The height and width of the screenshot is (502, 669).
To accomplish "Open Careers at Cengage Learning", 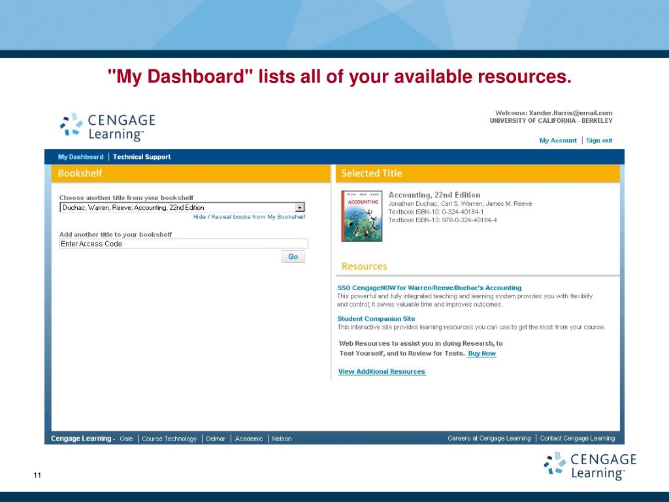I will coord(489,438).
